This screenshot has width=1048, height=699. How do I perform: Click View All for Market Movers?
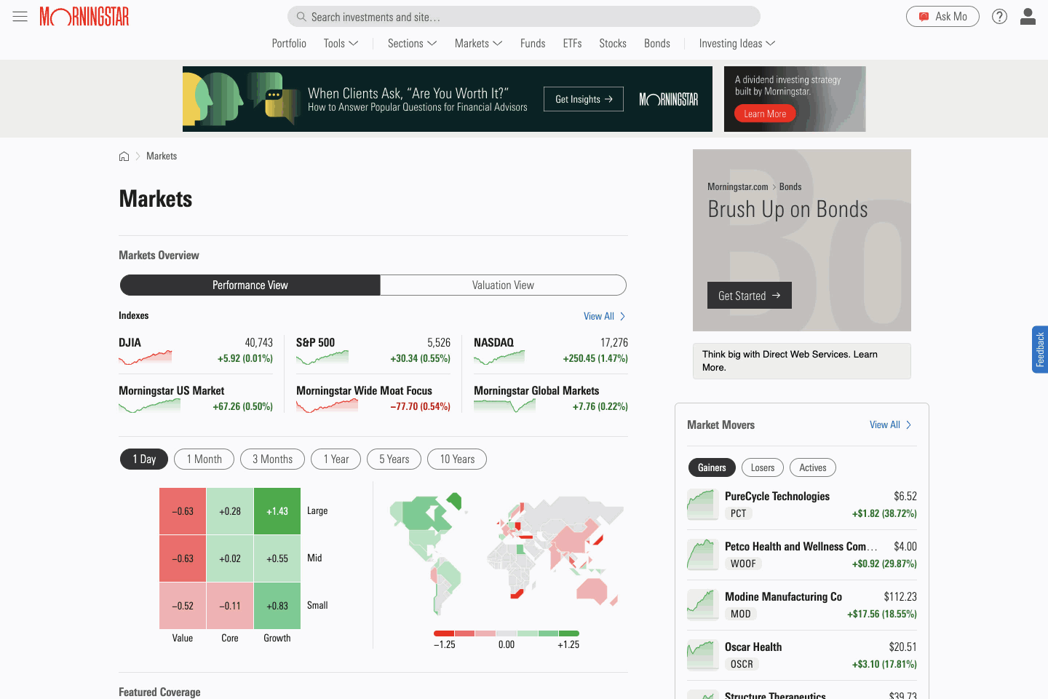890,425
